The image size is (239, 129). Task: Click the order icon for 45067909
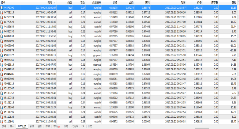[2, 79]
